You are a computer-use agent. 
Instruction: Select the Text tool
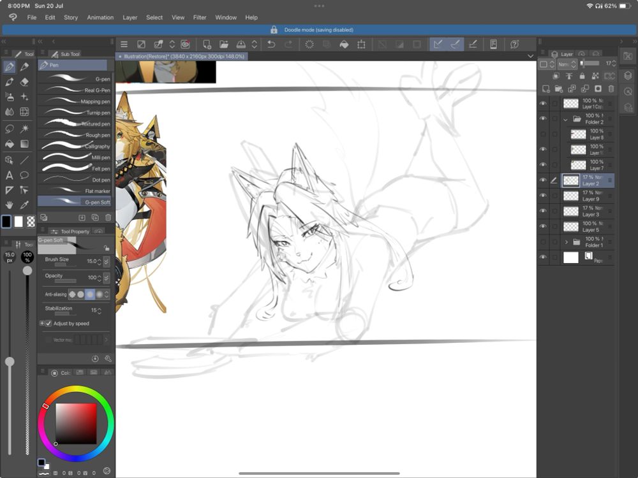tap(10, 175)
